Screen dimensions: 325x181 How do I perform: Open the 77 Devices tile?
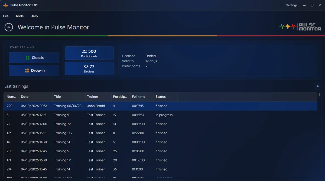point(89,68)
